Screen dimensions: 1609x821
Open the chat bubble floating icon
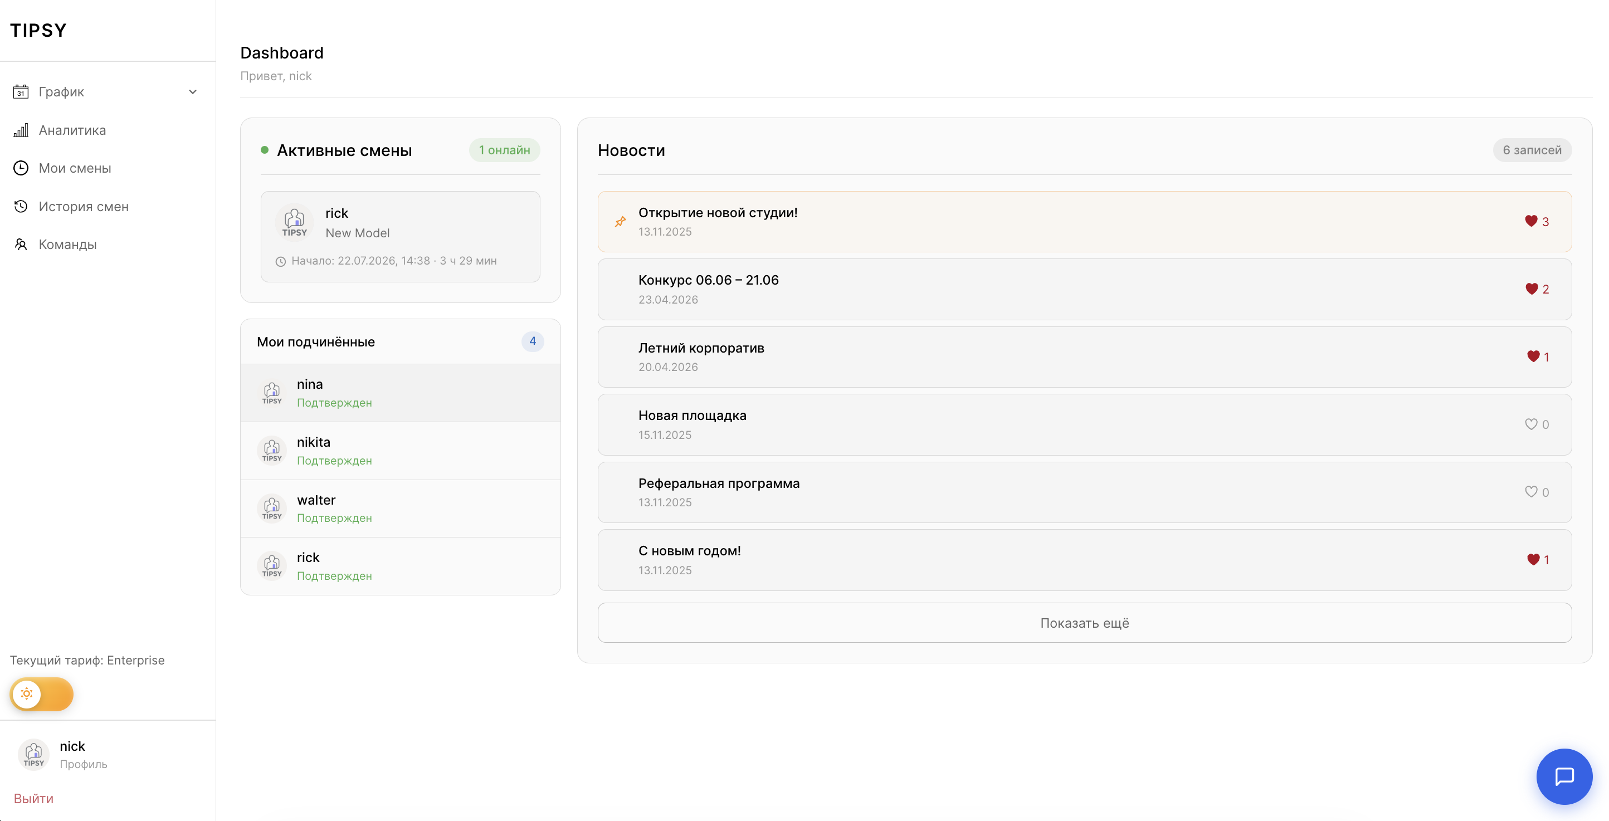point(1563,776)
